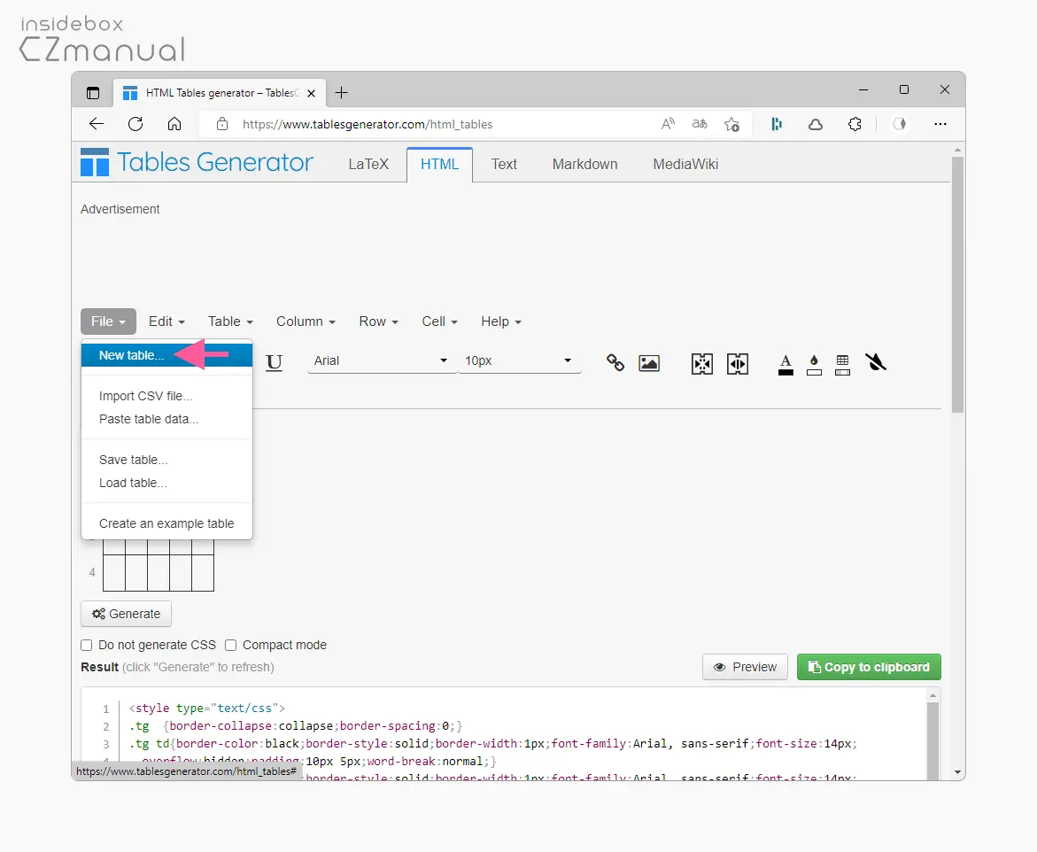Open the Arial font family dropdown
This screenshot has width=1037, height=852.
click(382, 360)
